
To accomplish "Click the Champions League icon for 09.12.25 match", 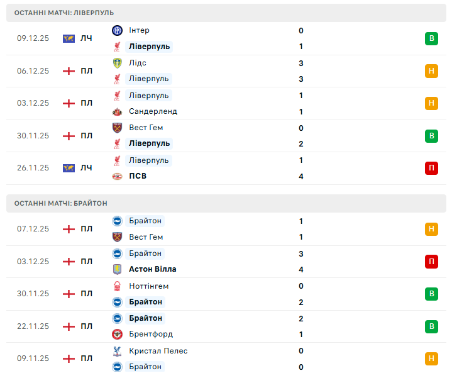I will click(69, 38).
